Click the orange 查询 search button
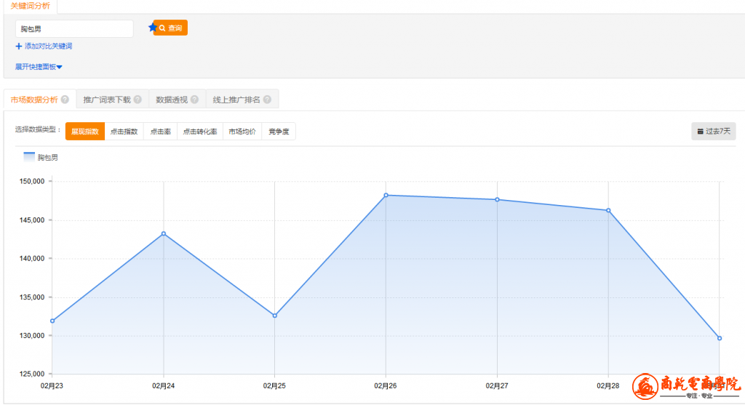This screenshot has height=405, width=745. click(x=171, y=28)
